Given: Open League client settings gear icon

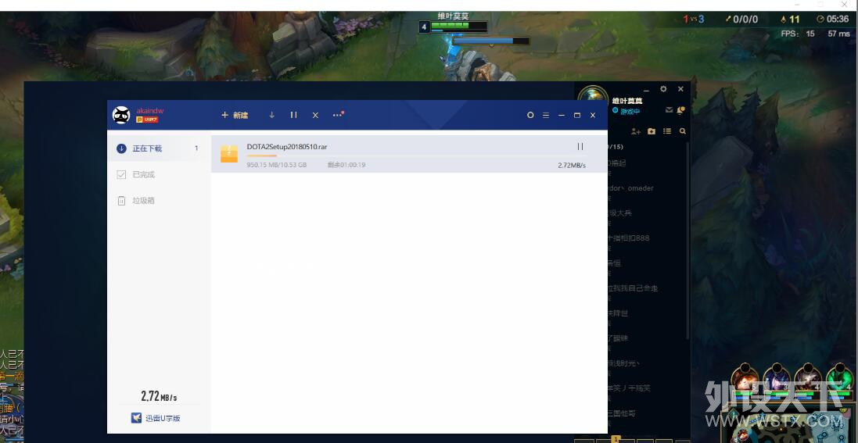Looking at the screenshot, I should point(663,88).
